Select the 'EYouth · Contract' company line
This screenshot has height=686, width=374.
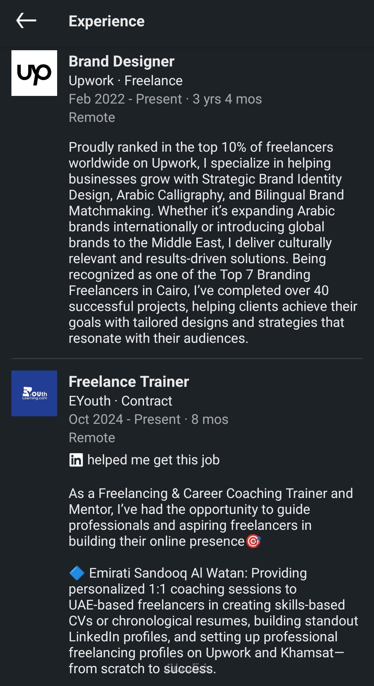click(x=120, y=401)
